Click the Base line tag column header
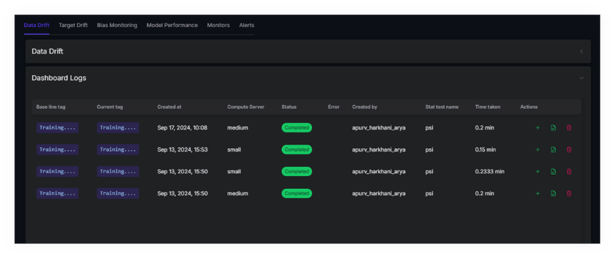Viewport: 616px width, 257px height. [51, 107]
